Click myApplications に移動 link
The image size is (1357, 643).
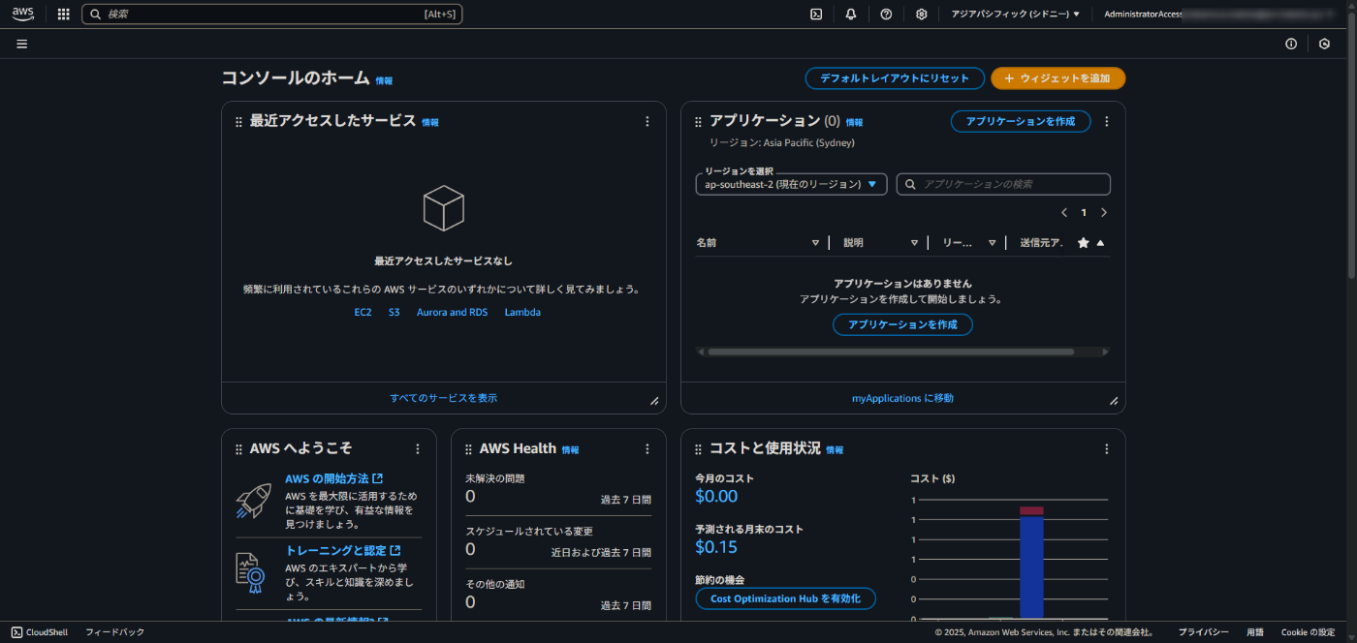point(902,398)
